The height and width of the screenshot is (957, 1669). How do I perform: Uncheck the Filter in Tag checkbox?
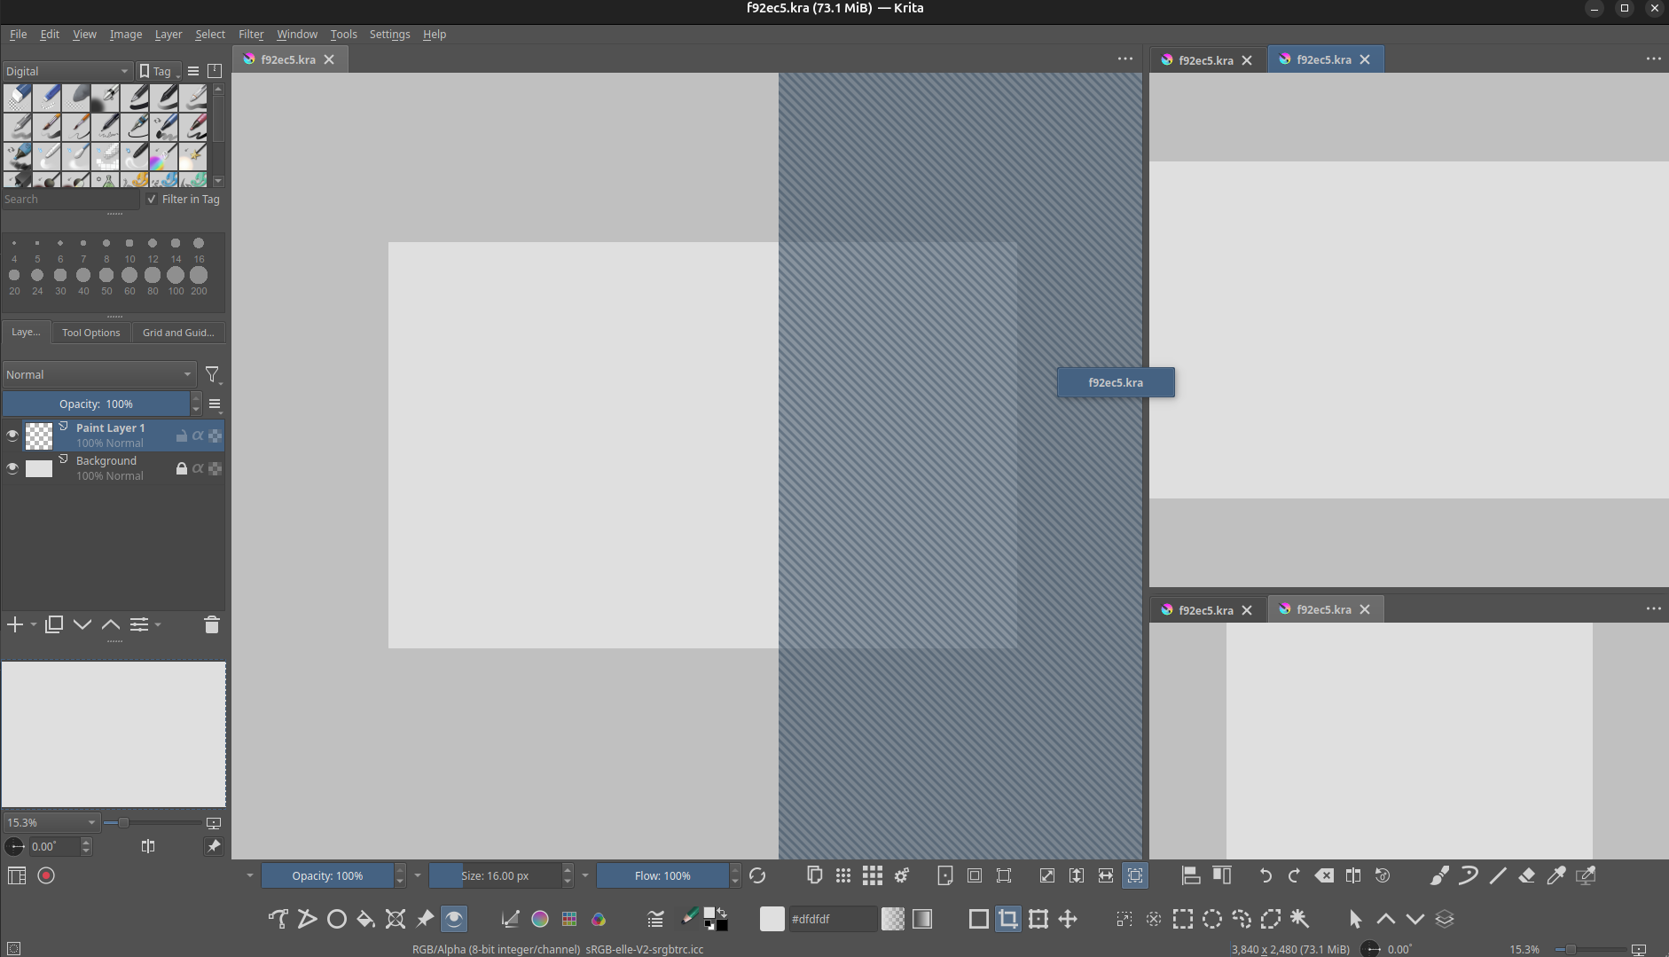pyautogui.click(x=152, y=199)
